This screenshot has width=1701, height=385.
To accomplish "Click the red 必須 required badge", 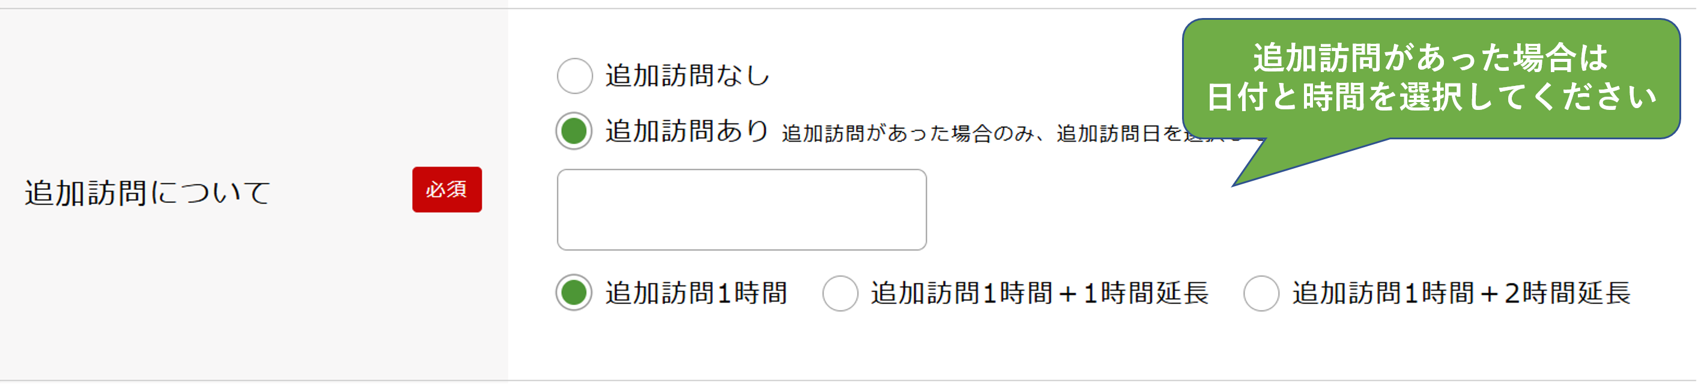I will tap(447, 190).
